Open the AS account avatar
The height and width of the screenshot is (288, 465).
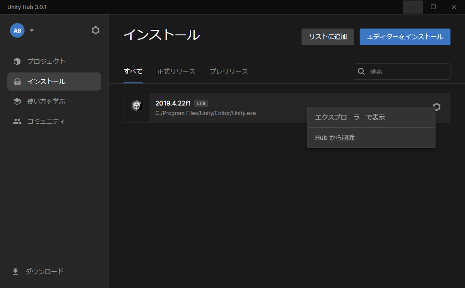point(17,30)
